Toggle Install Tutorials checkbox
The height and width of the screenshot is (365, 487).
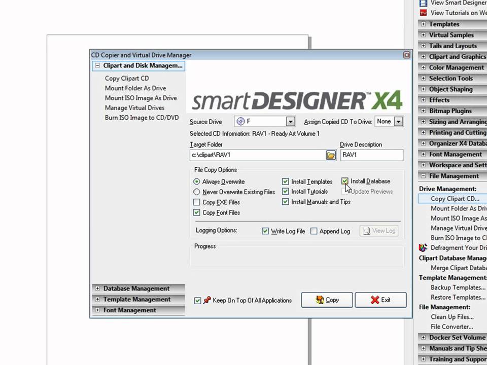pos(286,192)
